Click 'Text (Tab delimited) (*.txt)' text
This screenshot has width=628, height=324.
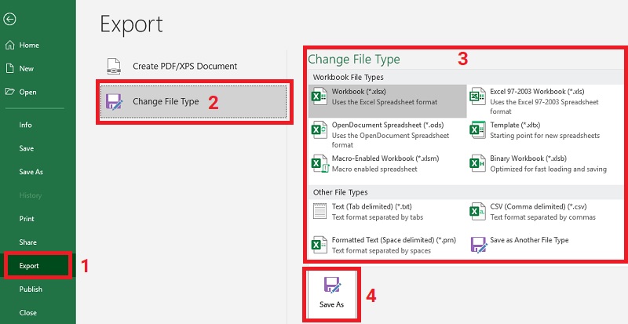tap(371, 206)
